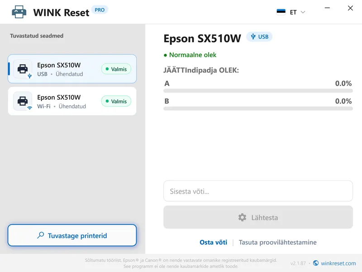
Task: Click the gear icon on Lähtesta button
Action: coord(242,218)
